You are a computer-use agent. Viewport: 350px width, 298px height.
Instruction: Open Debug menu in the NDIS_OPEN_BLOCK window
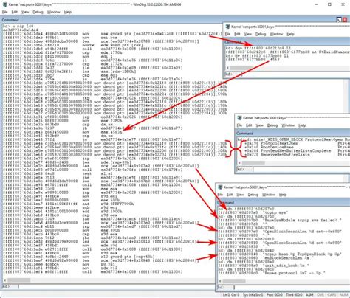click(x=272, y=125)
